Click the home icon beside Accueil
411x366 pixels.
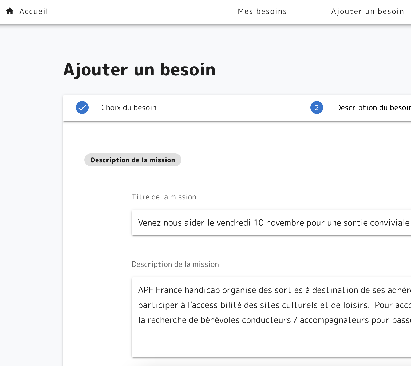(x=10, y=11)
